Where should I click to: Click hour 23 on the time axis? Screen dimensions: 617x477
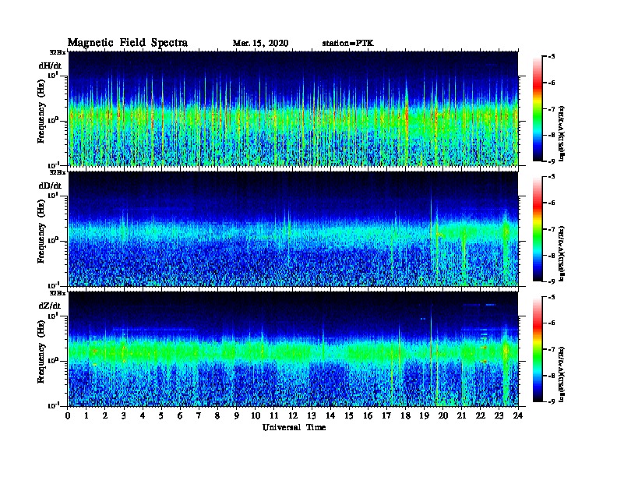point(499,415)
